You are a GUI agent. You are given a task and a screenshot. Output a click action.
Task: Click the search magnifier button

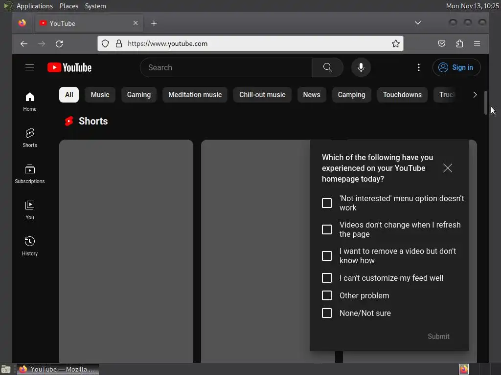[327, 67]
